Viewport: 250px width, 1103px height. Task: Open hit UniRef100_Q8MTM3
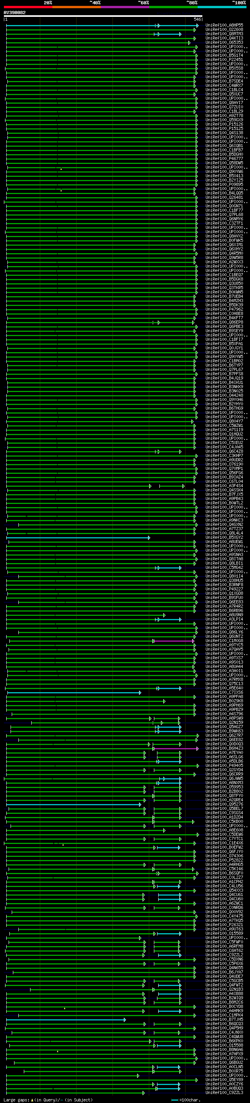pos(224,34)
